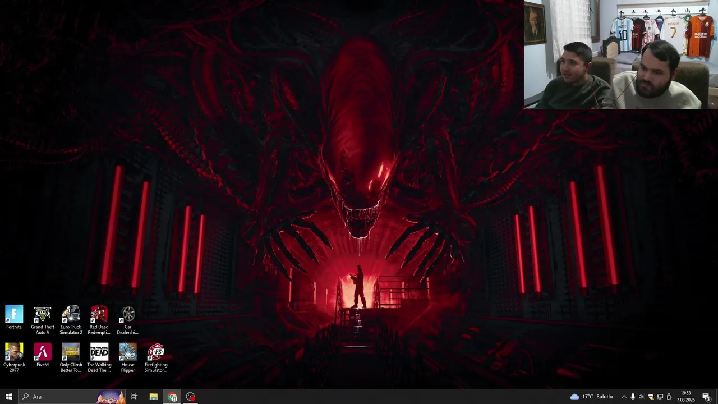Expand the hidden system tray icons

pos(624,397)
